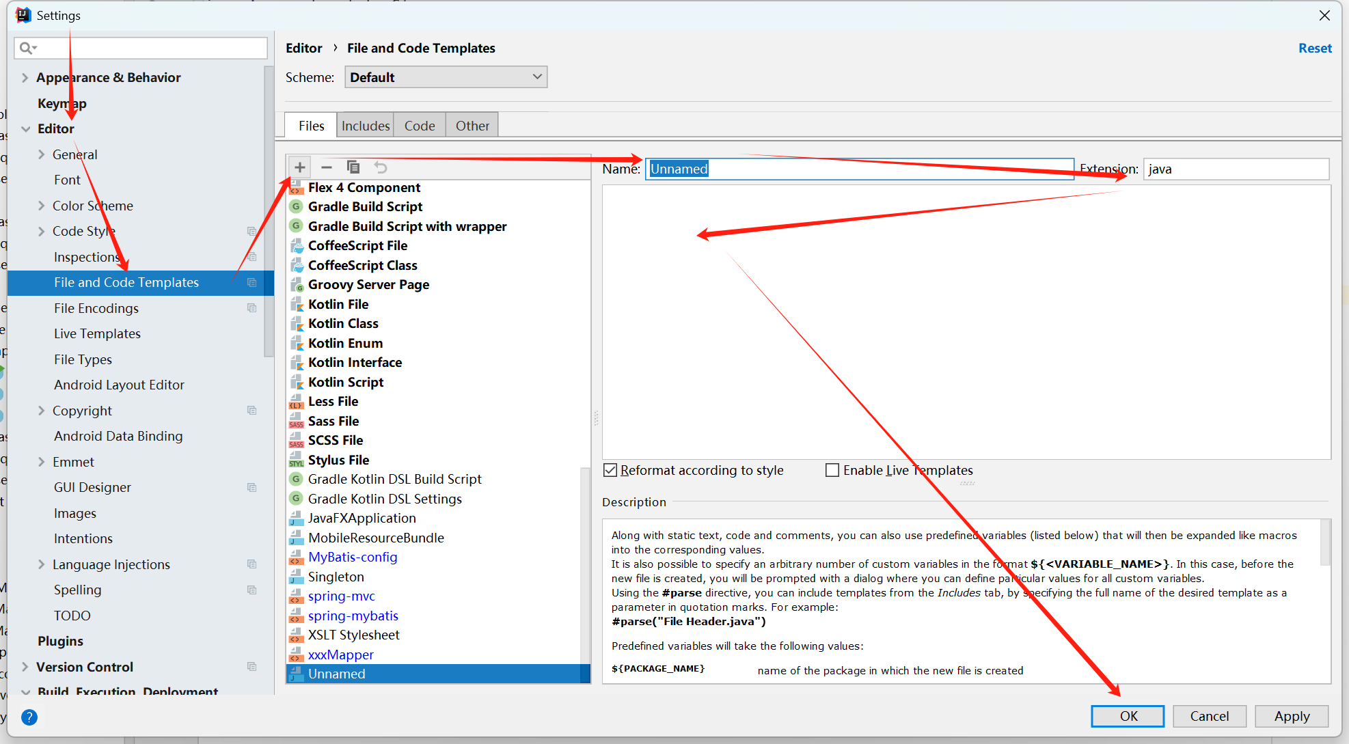The image size is (1349, 744).
Task: Switch to the Files tab
Action: 311,126
